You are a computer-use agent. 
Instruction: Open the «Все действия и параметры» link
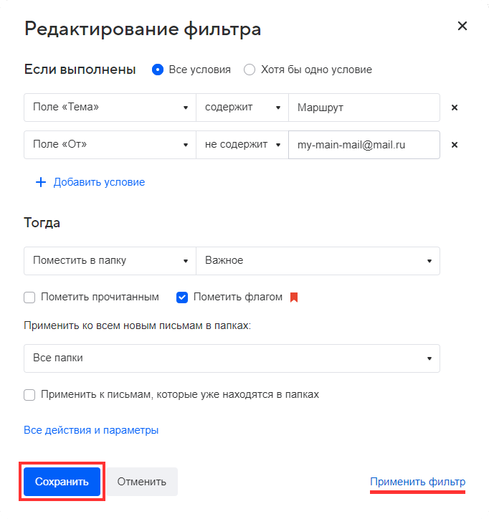click(x=91, y=430)
